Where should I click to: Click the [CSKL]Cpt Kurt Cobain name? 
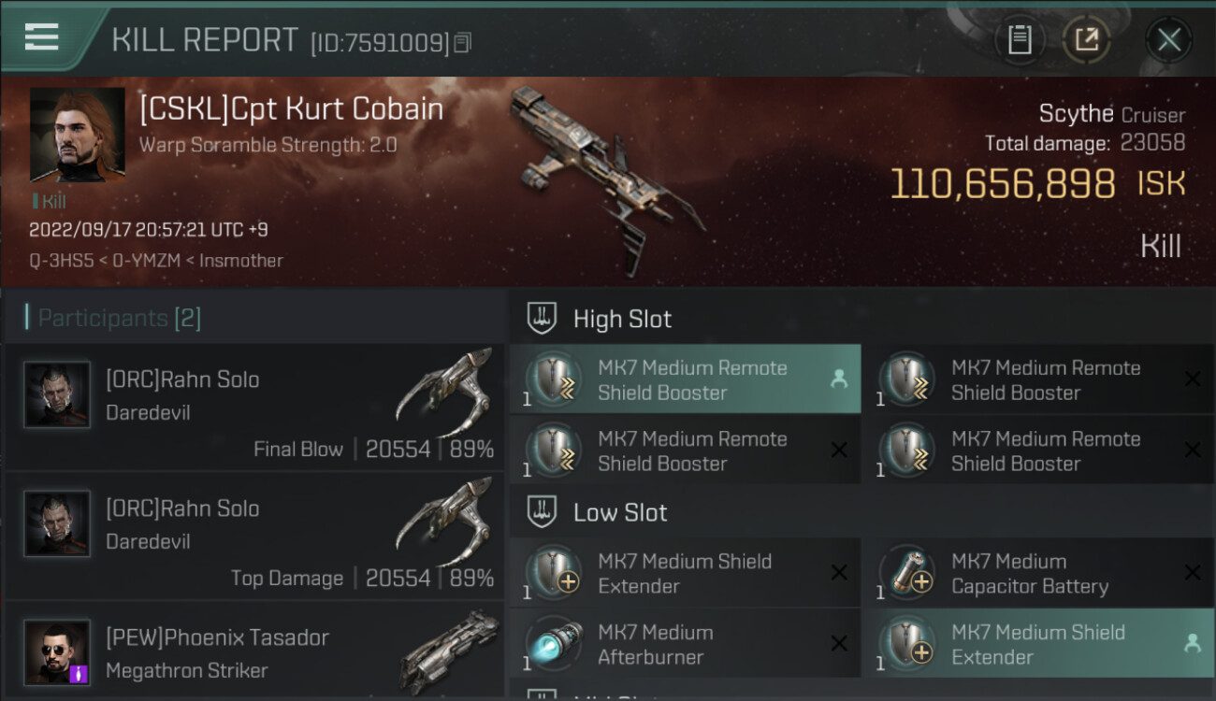pos(291,109)
